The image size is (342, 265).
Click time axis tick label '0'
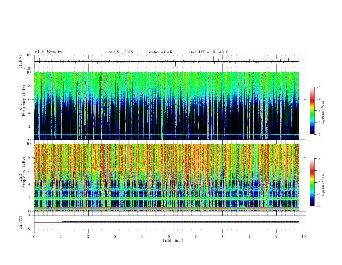tap(34, 236)
